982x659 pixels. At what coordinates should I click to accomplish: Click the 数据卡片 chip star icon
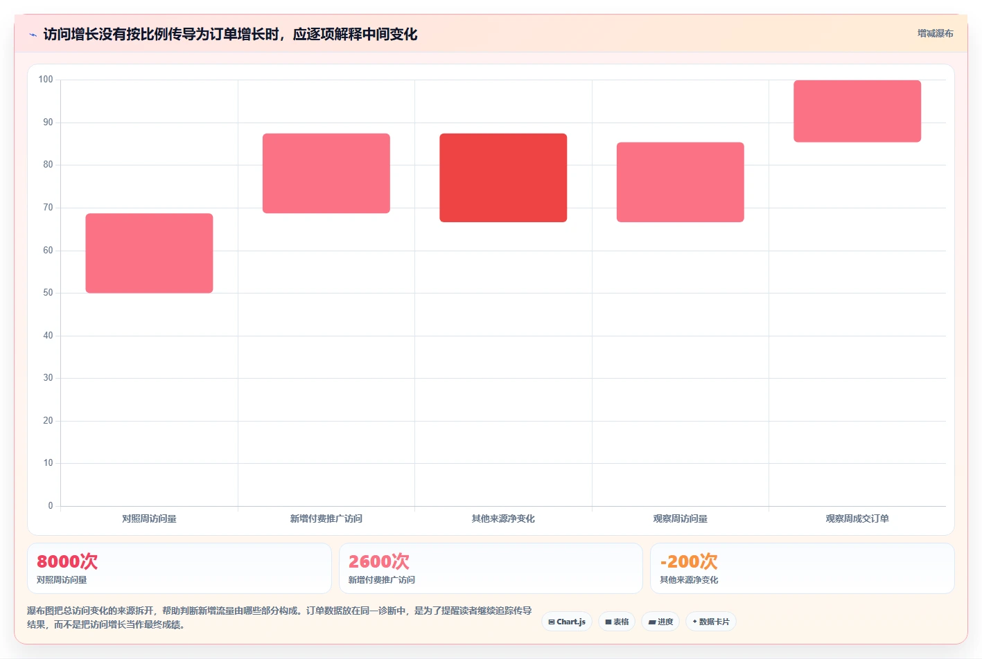coord(695,622)
